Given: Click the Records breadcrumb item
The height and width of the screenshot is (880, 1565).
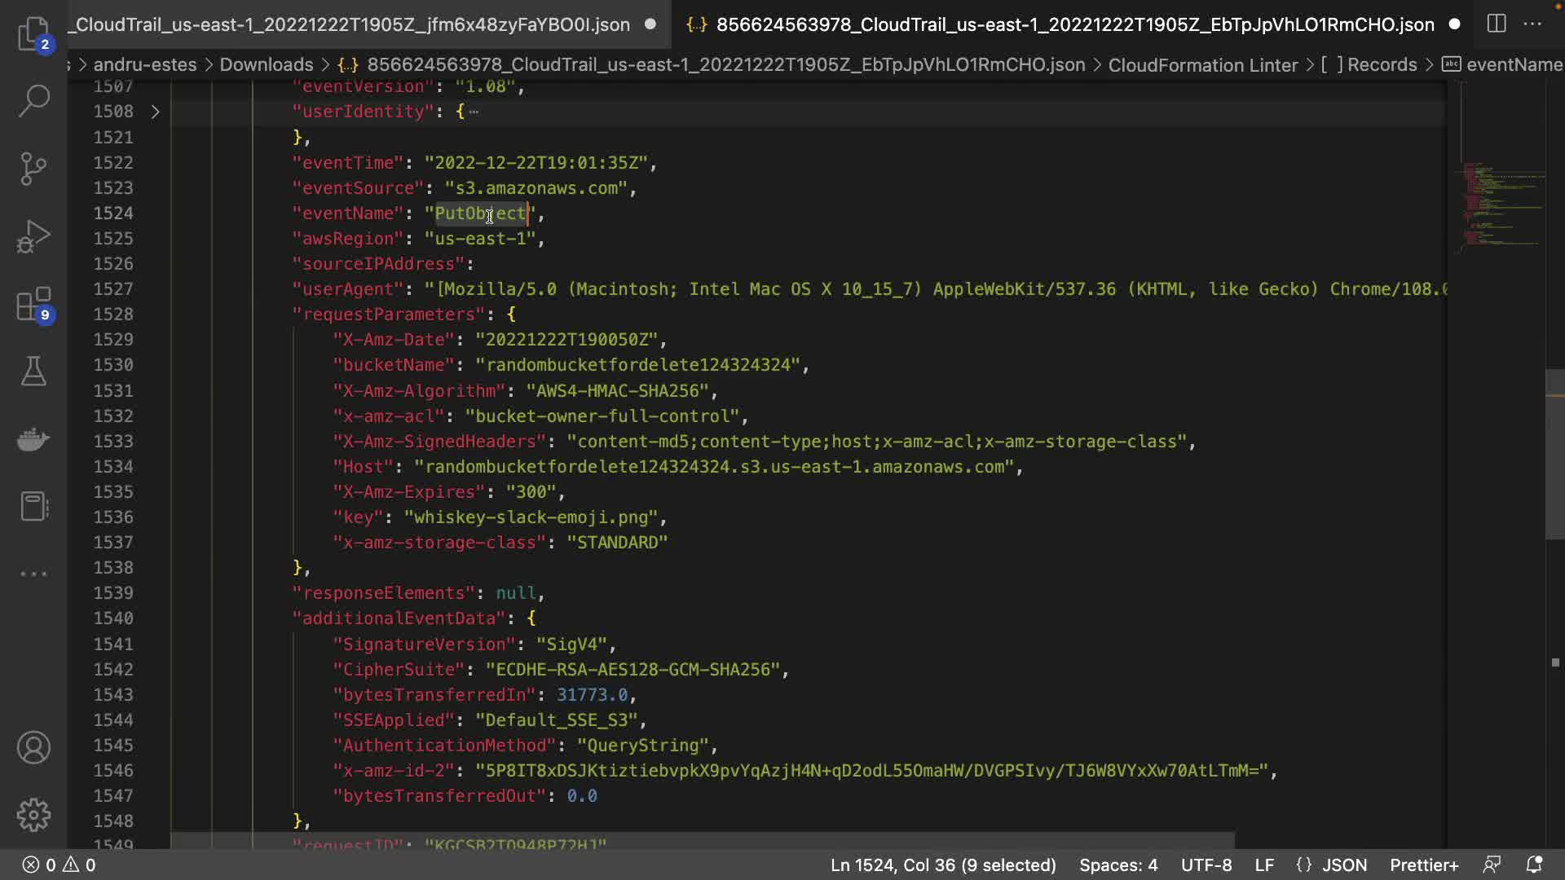Looking at the screenshot, I should (x=1382, y=64).
